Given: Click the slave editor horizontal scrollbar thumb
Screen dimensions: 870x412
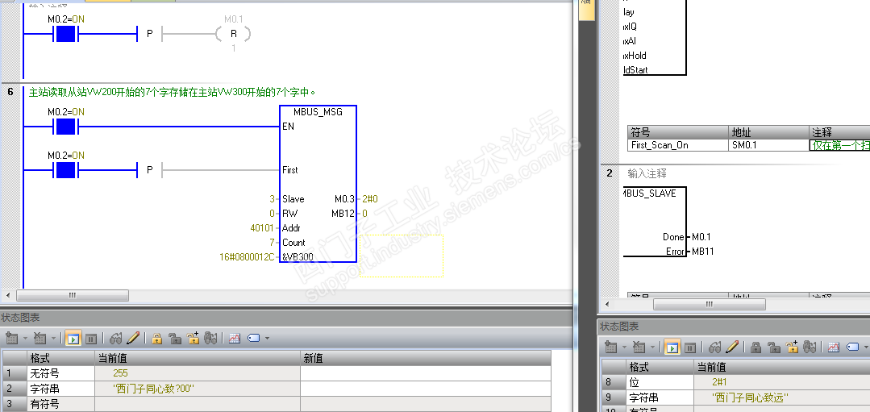Looking at the screenshot, I should [709, 305].
